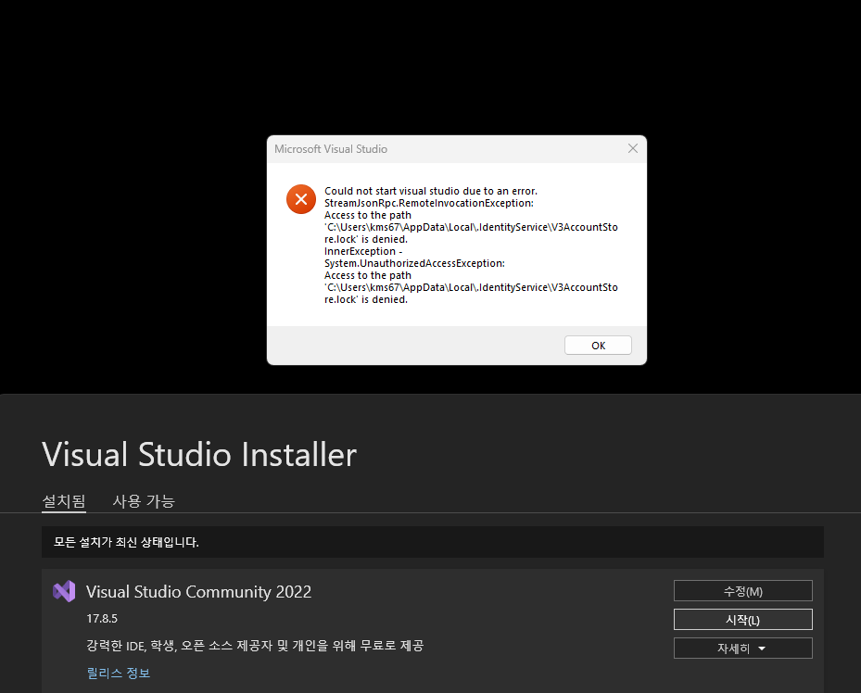Click the version number 17.8.5
861x693 pixels.
pos(102,618)
